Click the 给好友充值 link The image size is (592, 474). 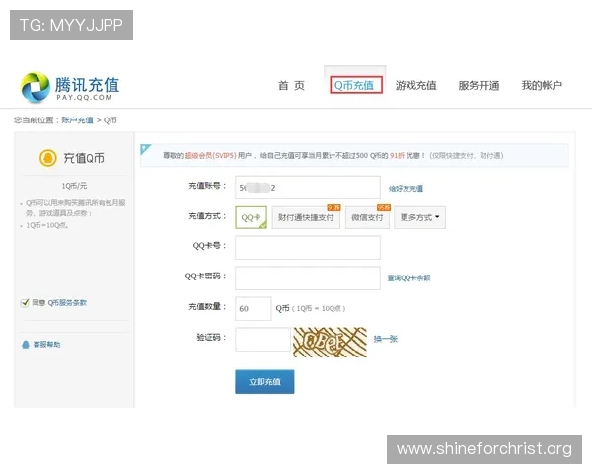[x=406, y=189]
